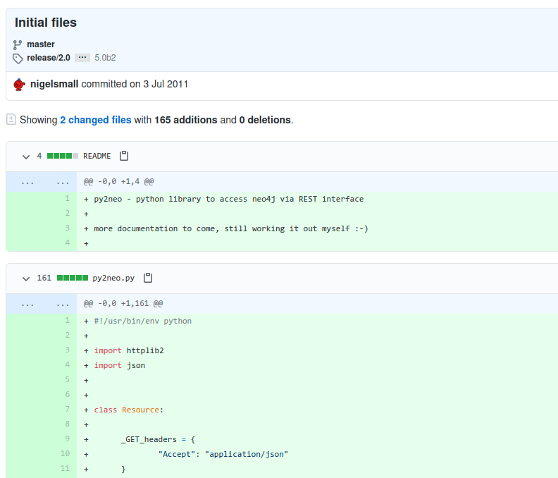Click the '0 deletions' text
This screenshot has height=478, width=558.
click(x=265, y=120)
